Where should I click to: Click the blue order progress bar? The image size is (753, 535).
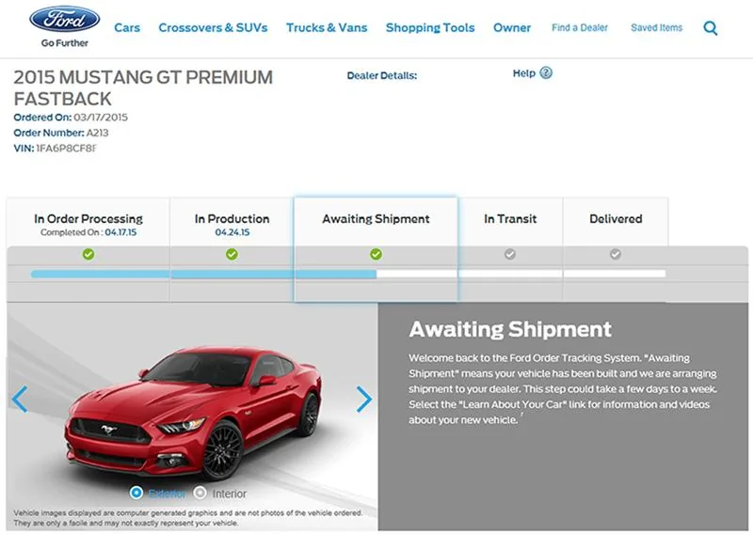click(203, 274)
